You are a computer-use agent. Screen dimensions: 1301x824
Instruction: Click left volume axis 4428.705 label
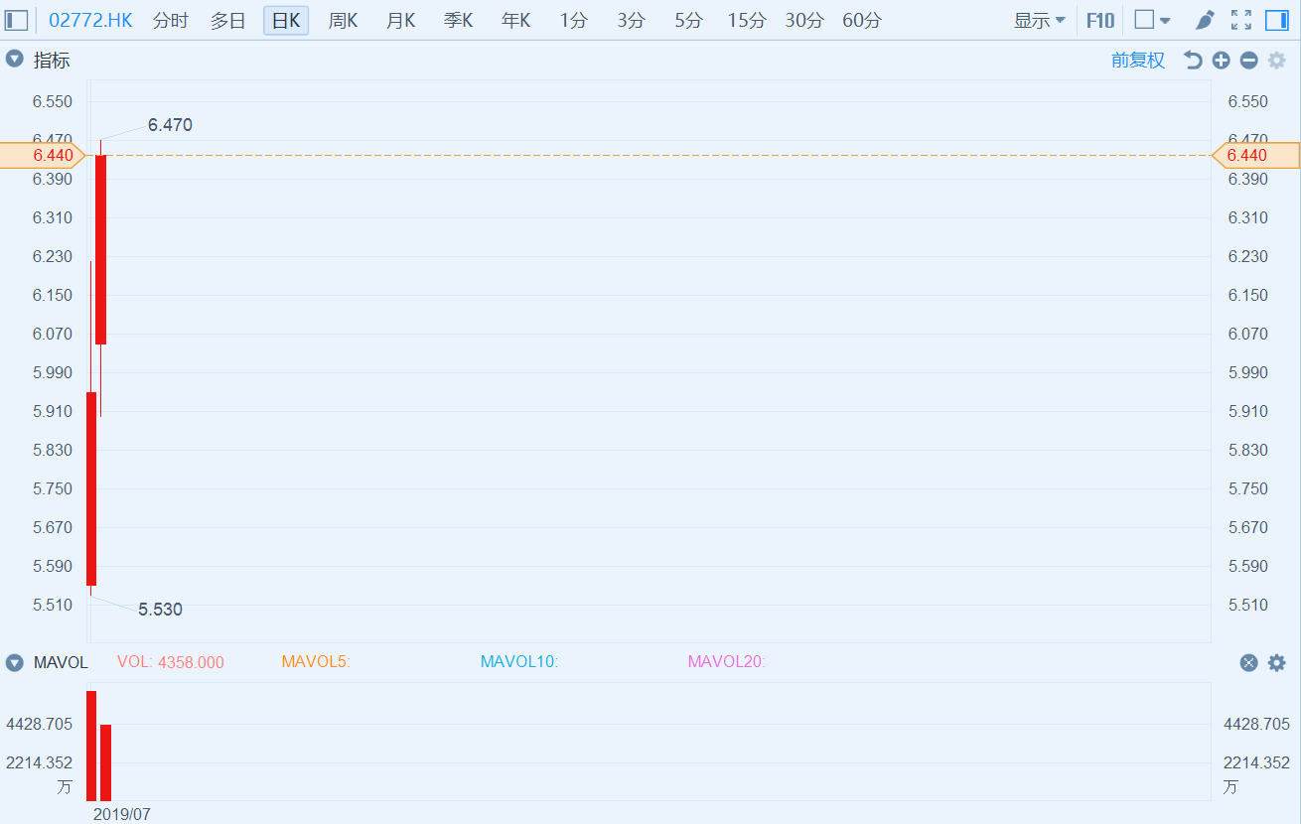click(x=39, y=724)
